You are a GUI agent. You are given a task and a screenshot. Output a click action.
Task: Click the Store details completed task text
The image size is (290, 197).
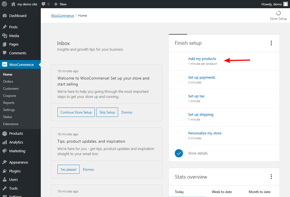click(198, 153)
